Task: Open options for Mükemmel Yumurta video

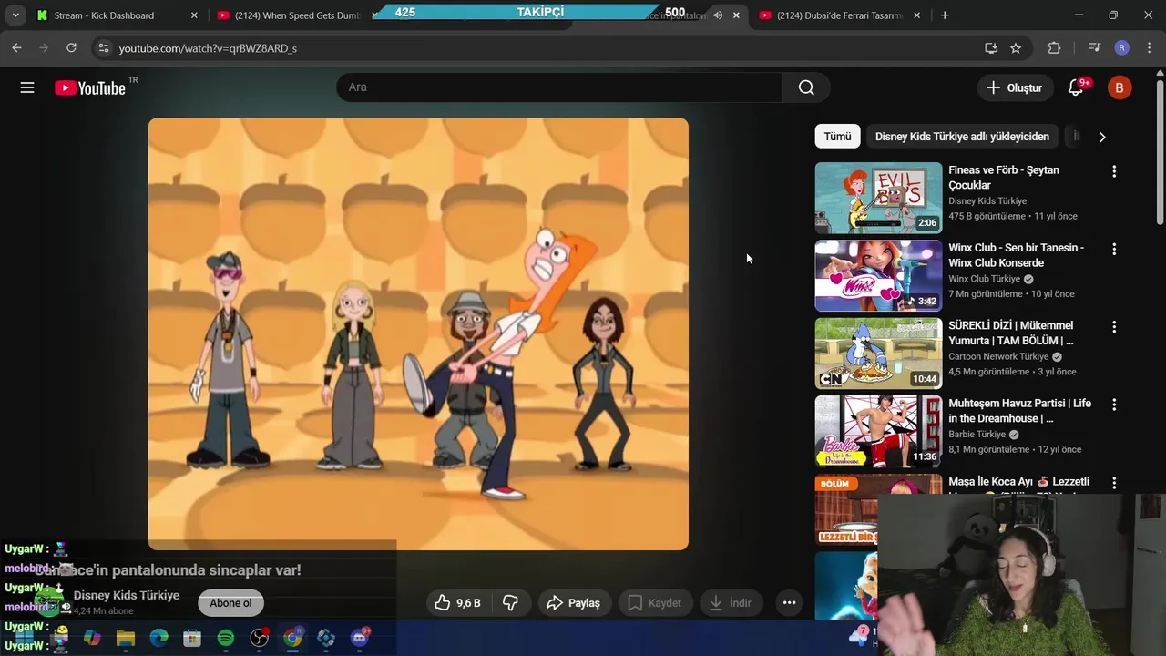Action: [x=1113, y=326]
